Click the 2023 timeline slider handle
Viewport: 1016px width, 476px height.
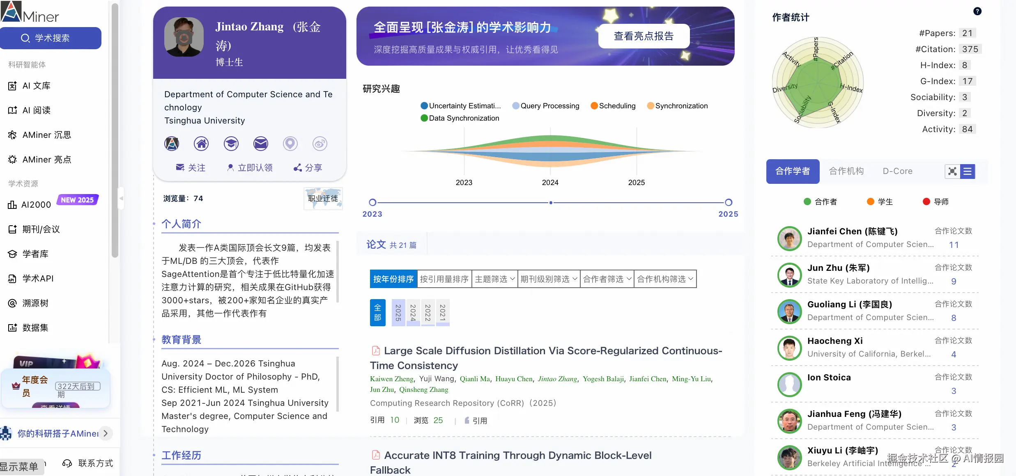[372, 202]
